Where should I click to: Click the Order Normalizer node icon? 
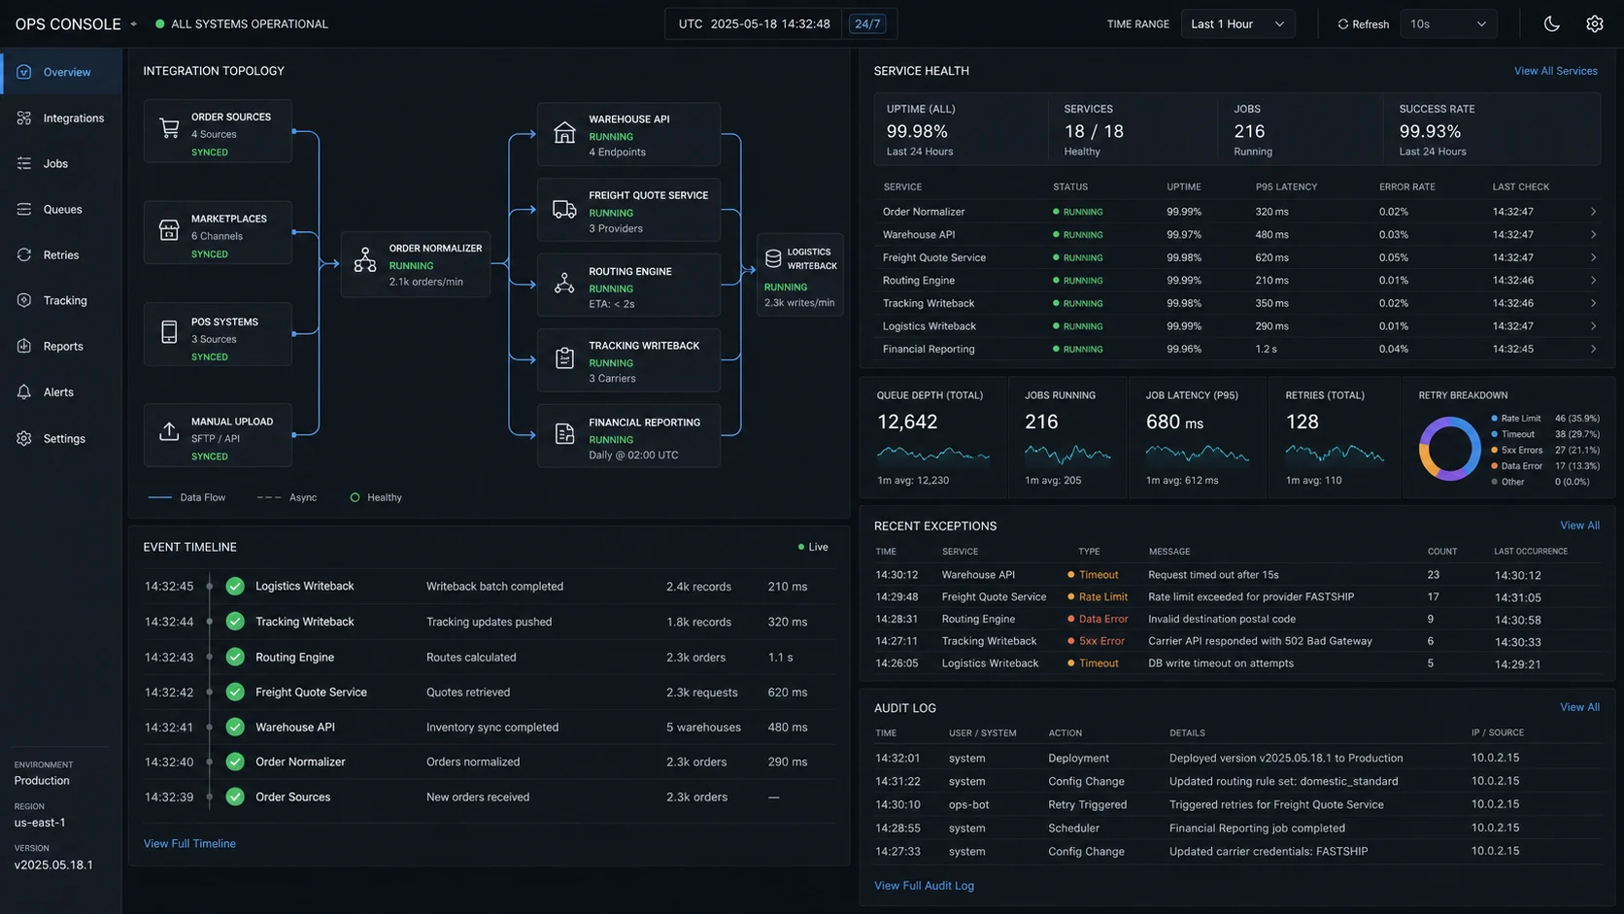tap(365, 260)
